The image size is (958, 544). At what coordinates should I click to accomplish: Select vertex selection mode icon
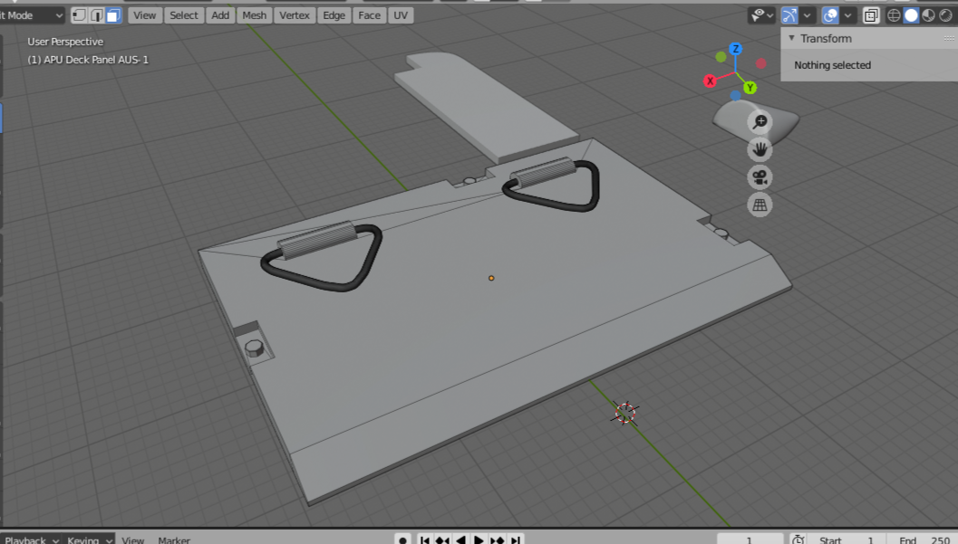(79, 15)
